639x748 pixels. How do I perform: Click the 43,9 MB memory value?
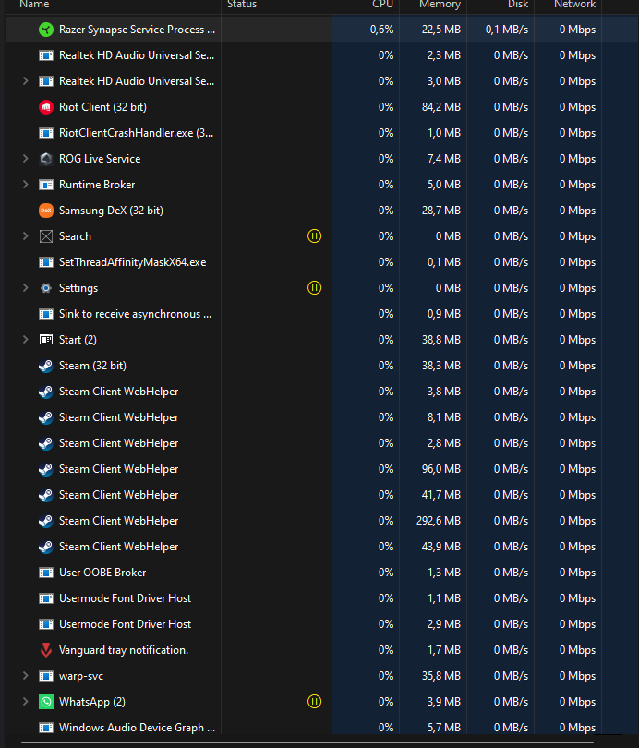(441, 547)
